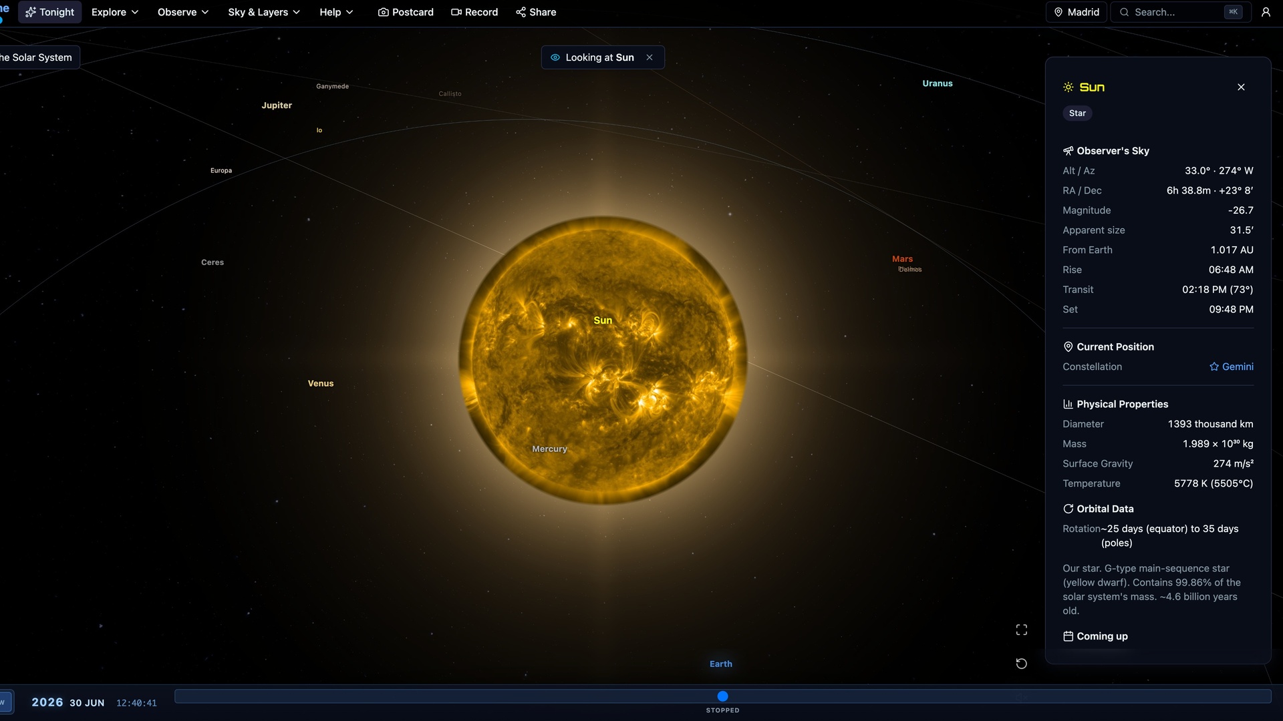Expand the Explore dropdown menu
The image size is (1283, 721).
click(115, 12)
